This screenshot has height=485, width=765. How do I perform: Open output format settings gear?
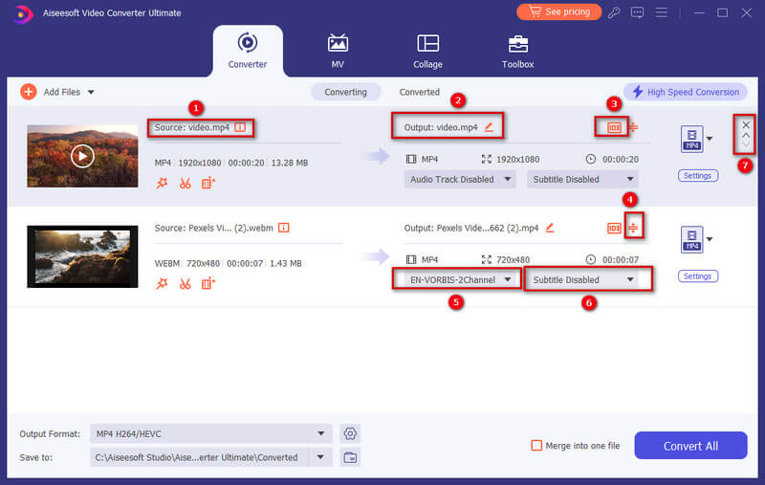350,433
